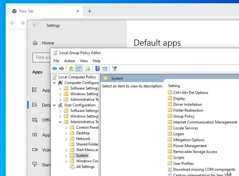Collapse Administrative Templates under User Configuration

coord(60,122)
